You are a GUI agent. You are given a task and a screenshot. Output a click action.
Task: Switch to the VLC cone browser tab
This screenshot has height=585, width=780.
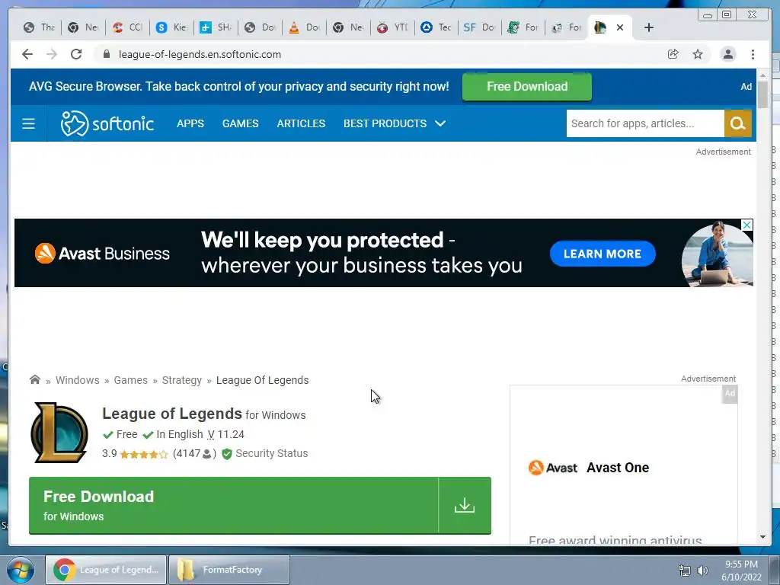[x=305, y=27]
